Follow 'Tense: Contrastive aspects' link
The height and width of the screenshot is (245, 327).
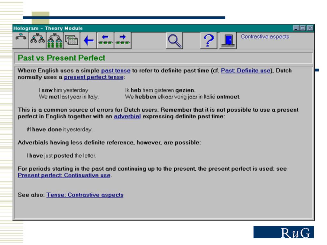85,195
